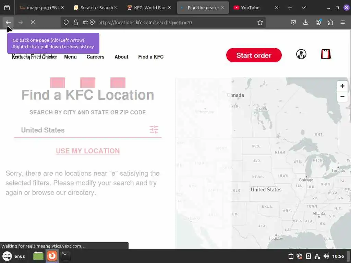The image size is (351, 263).
Task: Switch to the KFC: World Famous tab
Action: (x=149, y=8)
